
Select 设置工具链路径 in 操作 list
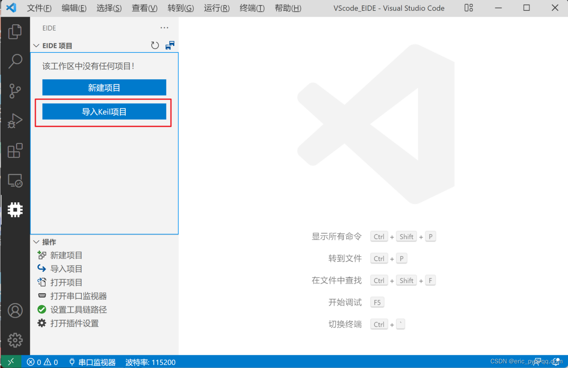[x=78, y=310]
